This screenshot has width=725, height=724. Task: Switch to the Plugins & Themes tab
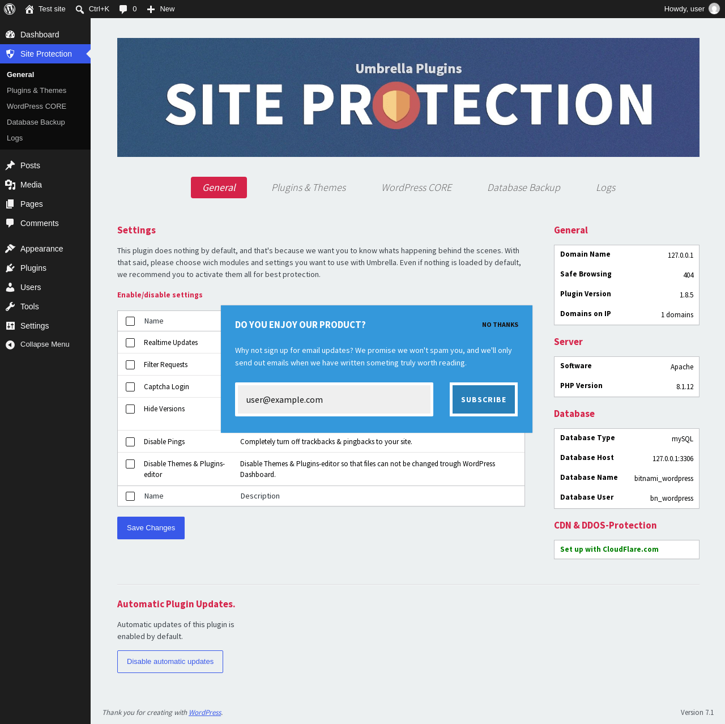(309, 188)
